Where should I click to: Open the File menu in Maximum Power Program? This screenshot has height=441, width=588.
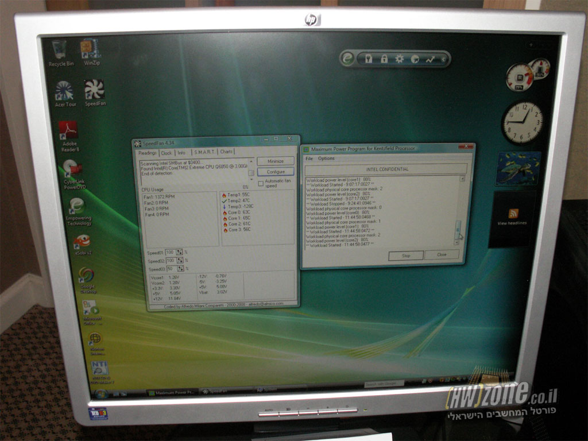pos(309,158)
